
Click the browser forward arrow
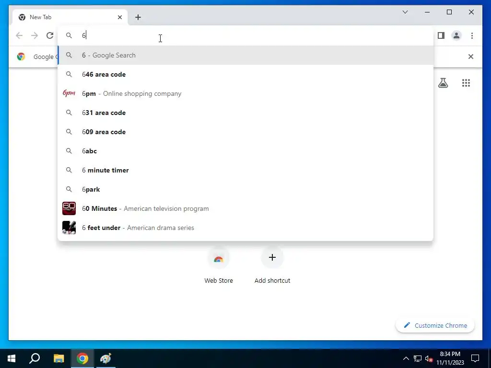point(35,35)
